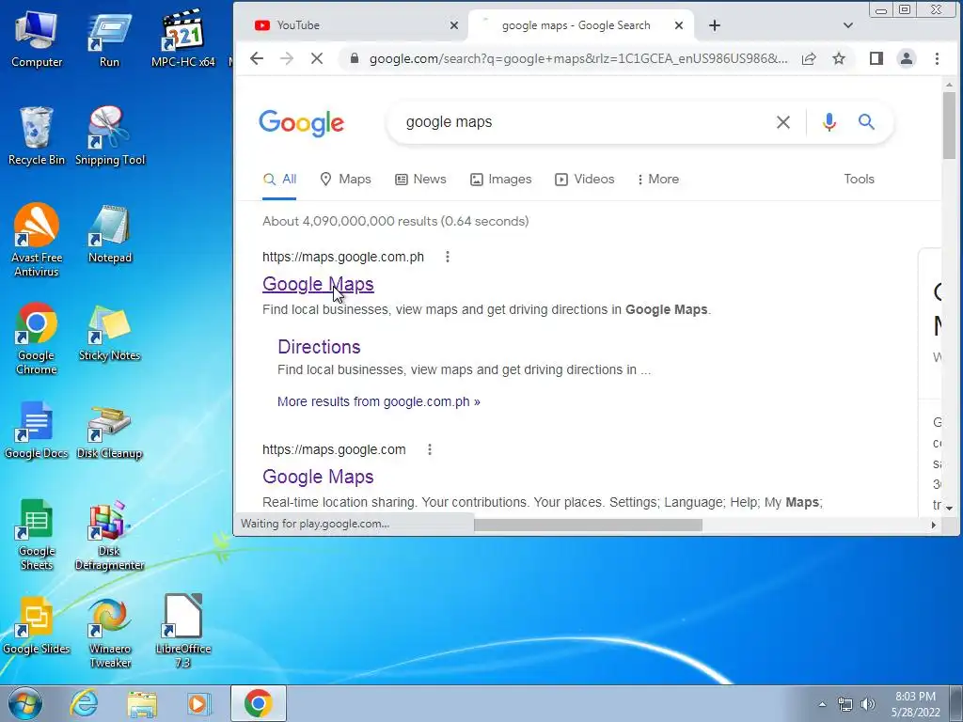Image resolution: width=963 pixels, height=722 pixels.
Task: Open the Directions sublink
Action: [319, 347]
